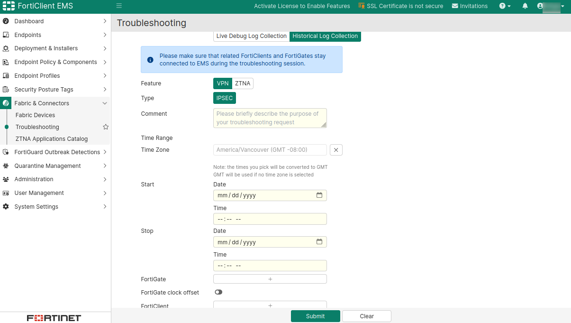
Task: Expand the Endpoint Policy & Components chevron
Action: 105,62
